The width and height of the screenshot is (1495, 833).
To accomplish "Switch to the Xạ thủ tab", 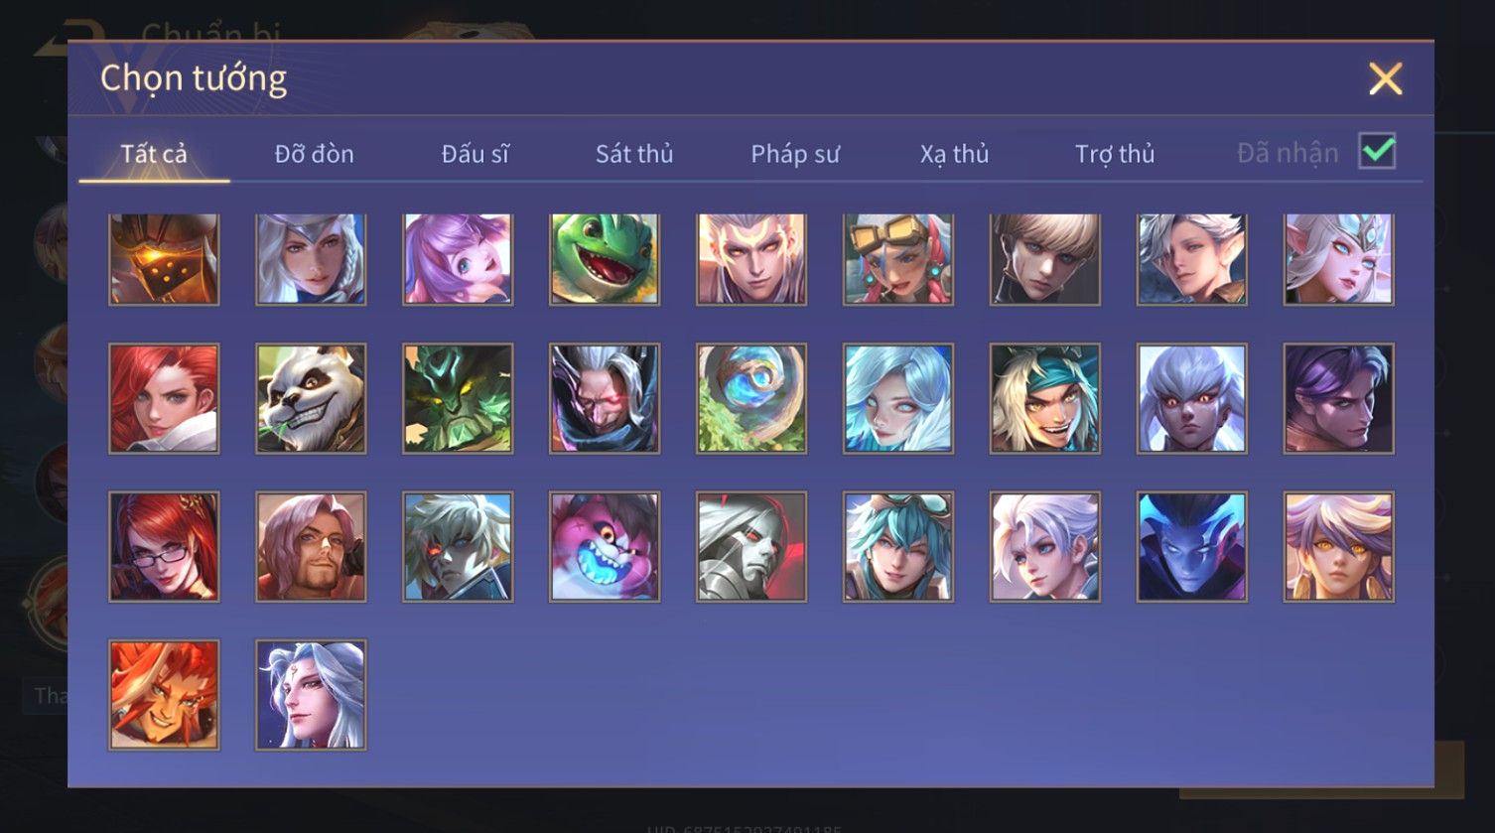I will (954, 154).
